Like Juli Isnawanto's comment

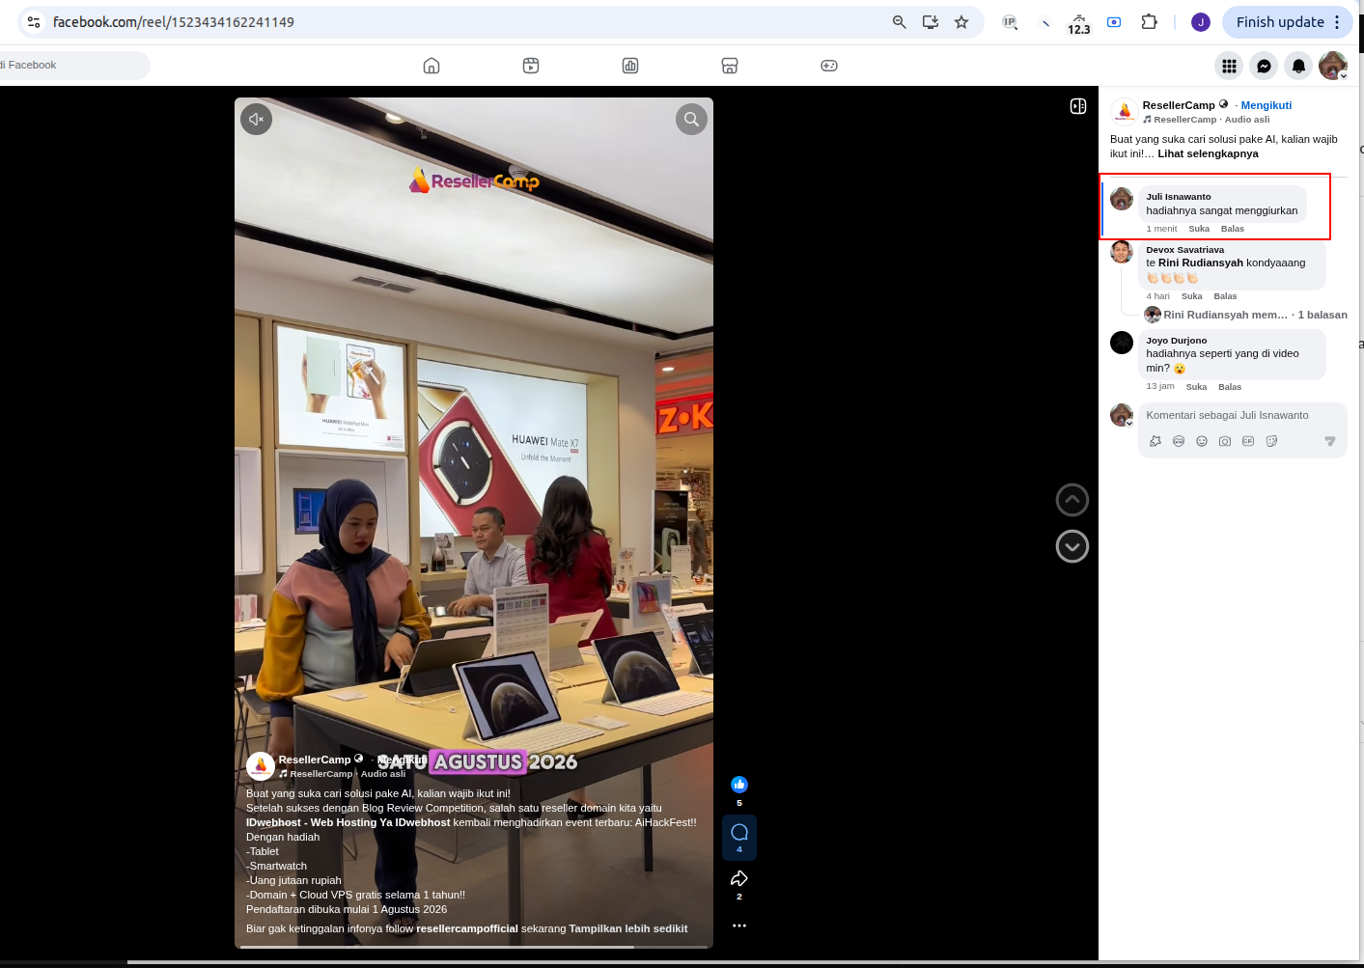pos(1199,229)
